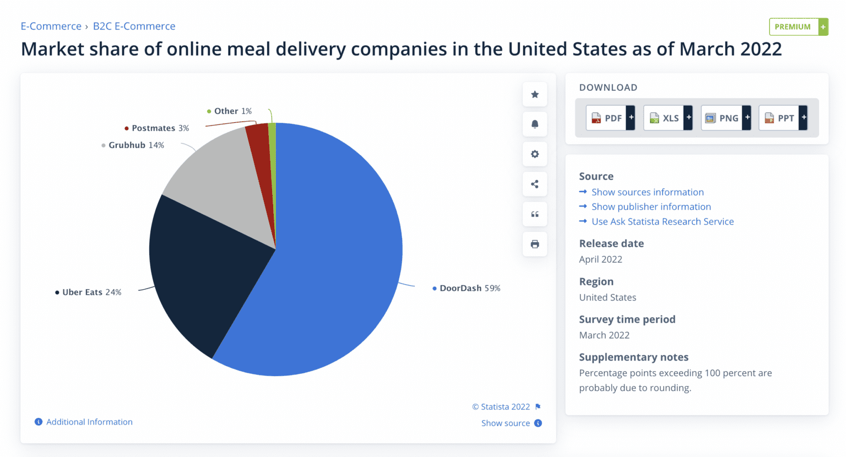This screenshot has height=457, width=846.
Task: Open Use Ask Statista Research Service
Action: click(662, 221)
